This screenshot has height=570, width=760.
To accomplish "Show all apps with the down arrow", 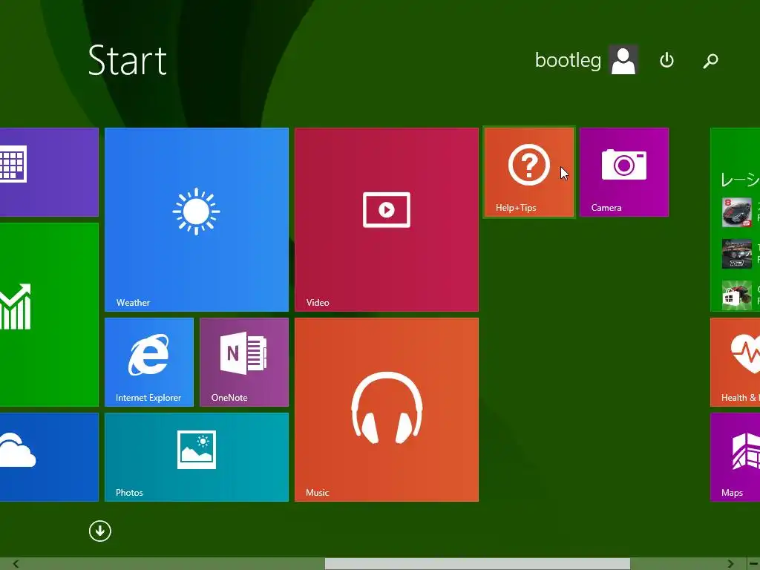I will click(x=100, y=531).
